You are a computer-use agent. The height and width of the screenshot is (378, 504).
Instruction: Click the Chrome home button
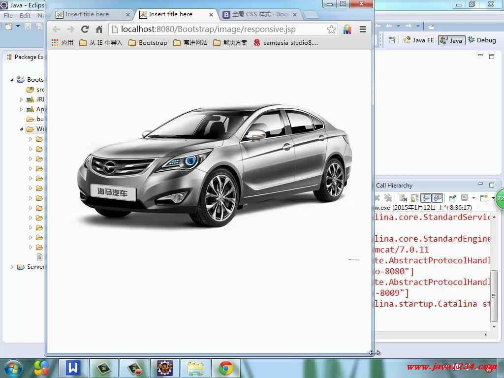pyautogui.click(x=99, y=29)
